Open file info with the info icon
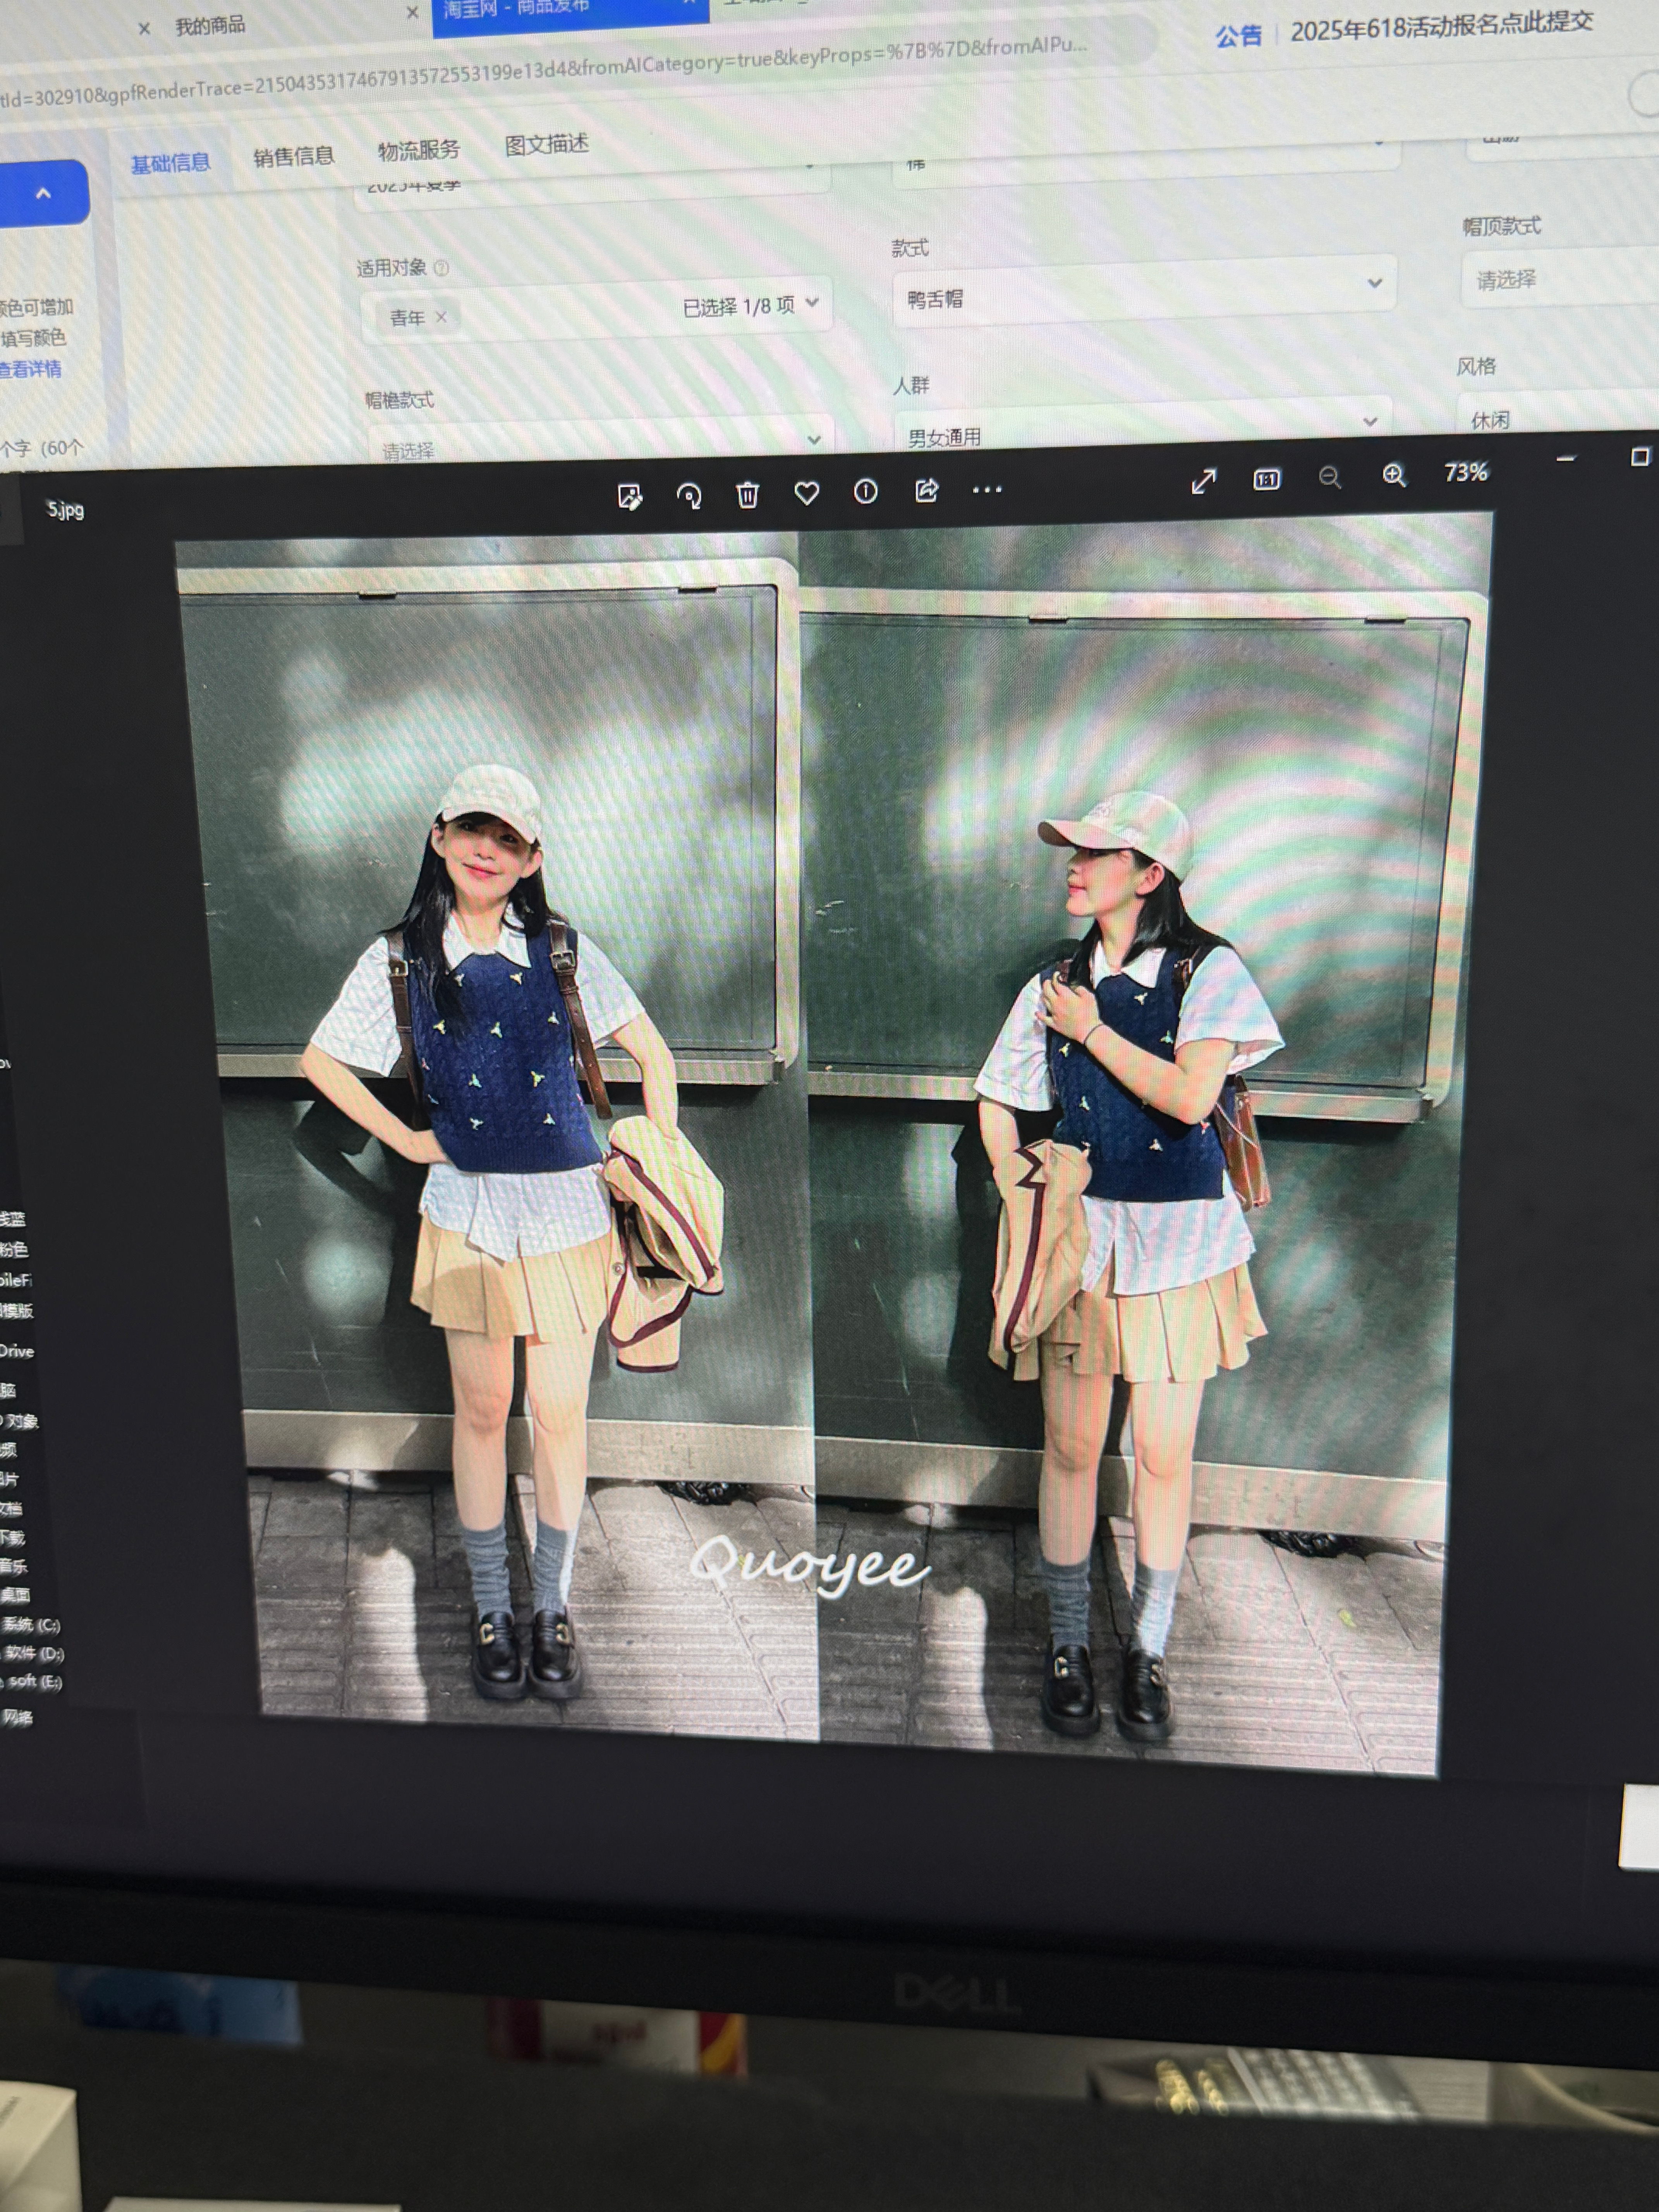 (865, 491)
